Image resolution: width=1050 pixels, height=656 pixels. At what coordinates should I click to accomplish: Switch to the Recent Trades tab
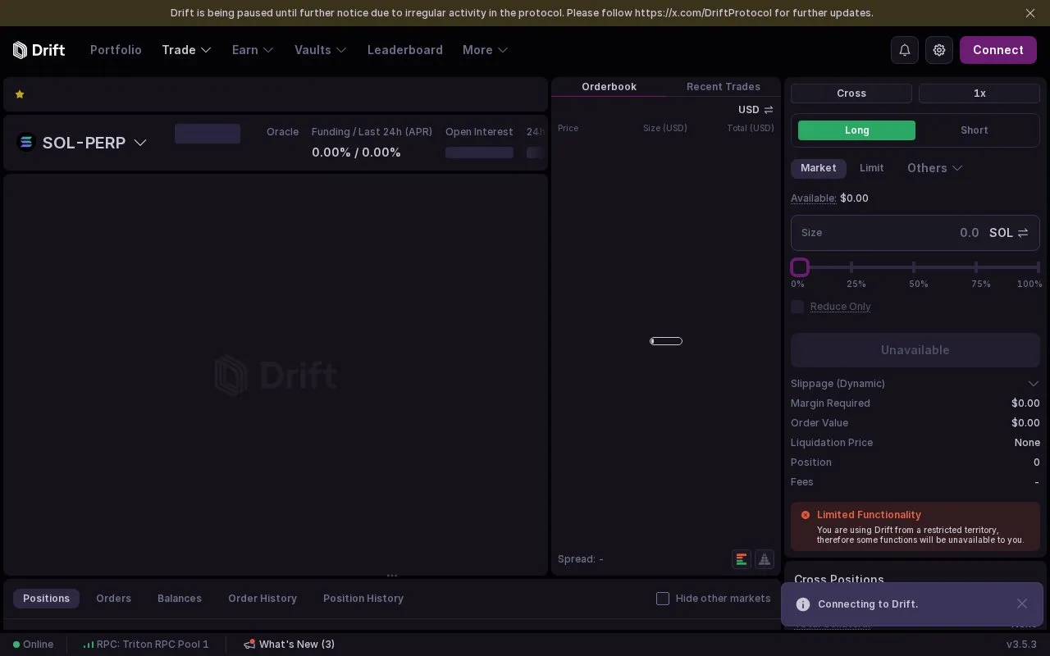click(724, 87)
